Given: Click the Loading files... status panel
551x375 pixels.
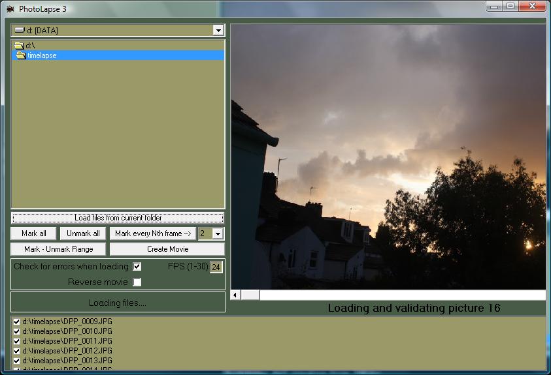Looking at the screenshot, I should click(x=118, y=302).
